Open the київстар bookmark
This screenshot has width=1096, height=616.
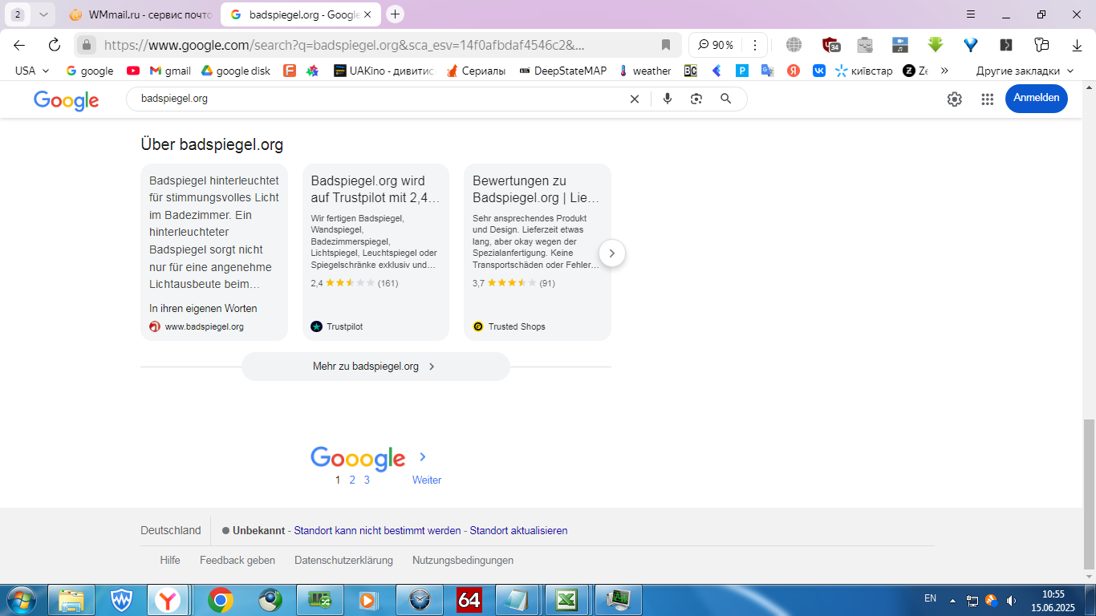(864, 71)
